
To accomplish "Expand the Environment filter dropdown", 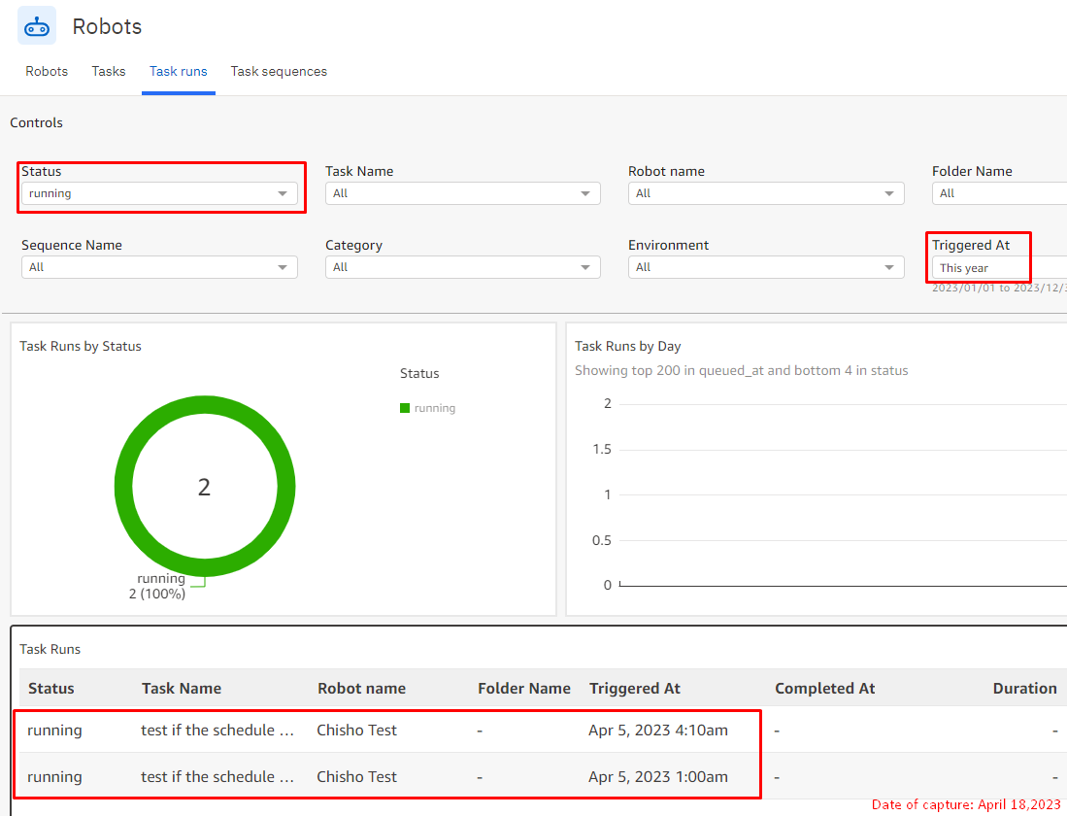I will point(765,267).
